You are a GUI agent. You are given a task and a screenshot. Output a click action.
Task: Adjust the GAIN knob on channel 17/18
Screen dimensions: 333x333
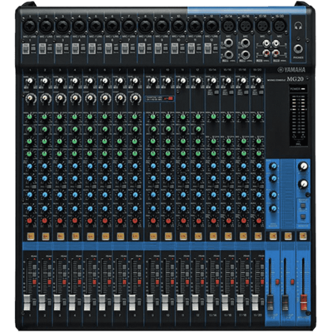(x=243, y=81)
